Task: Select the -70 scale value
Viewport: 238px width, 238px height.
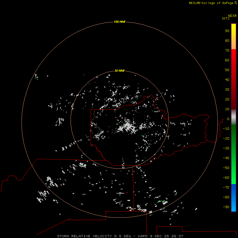Action: pyautogui.click(x=226, y=187)
